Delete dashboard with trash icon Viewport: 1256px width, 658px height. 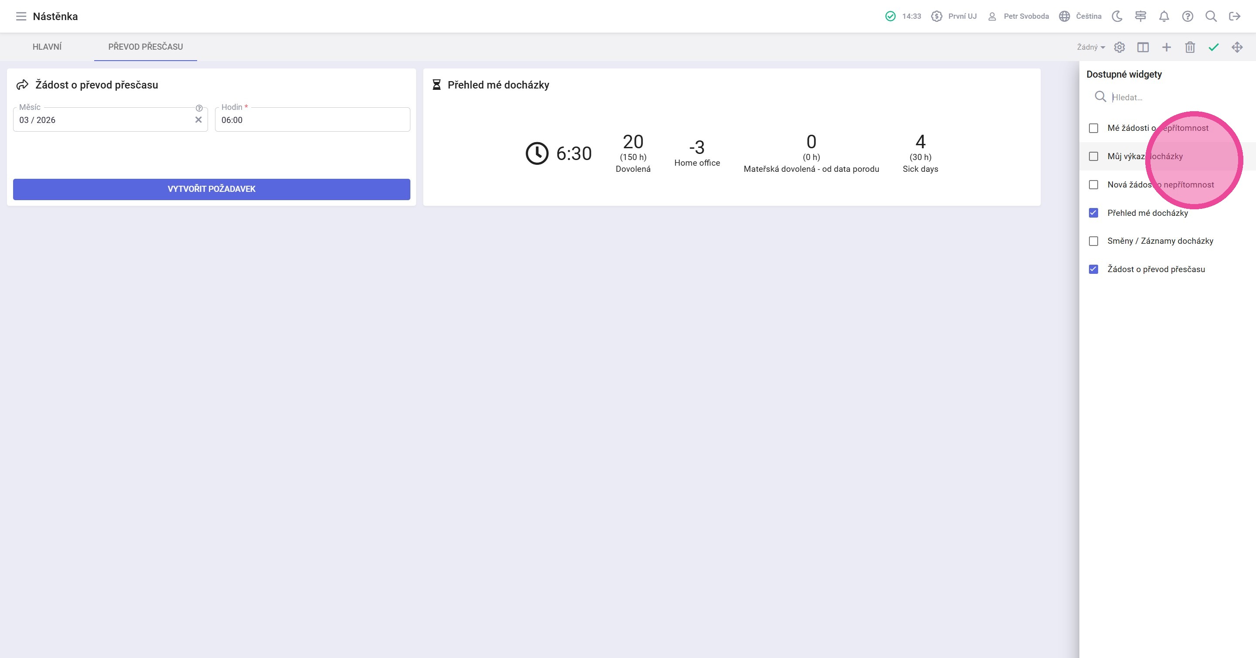[1190, 47]
